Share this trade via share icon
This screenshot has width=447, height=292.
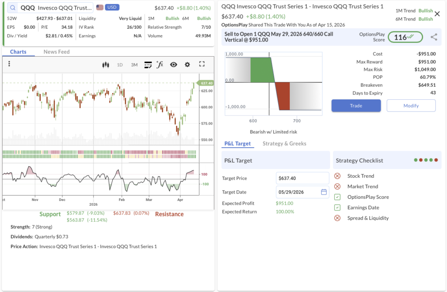point(433,37)
